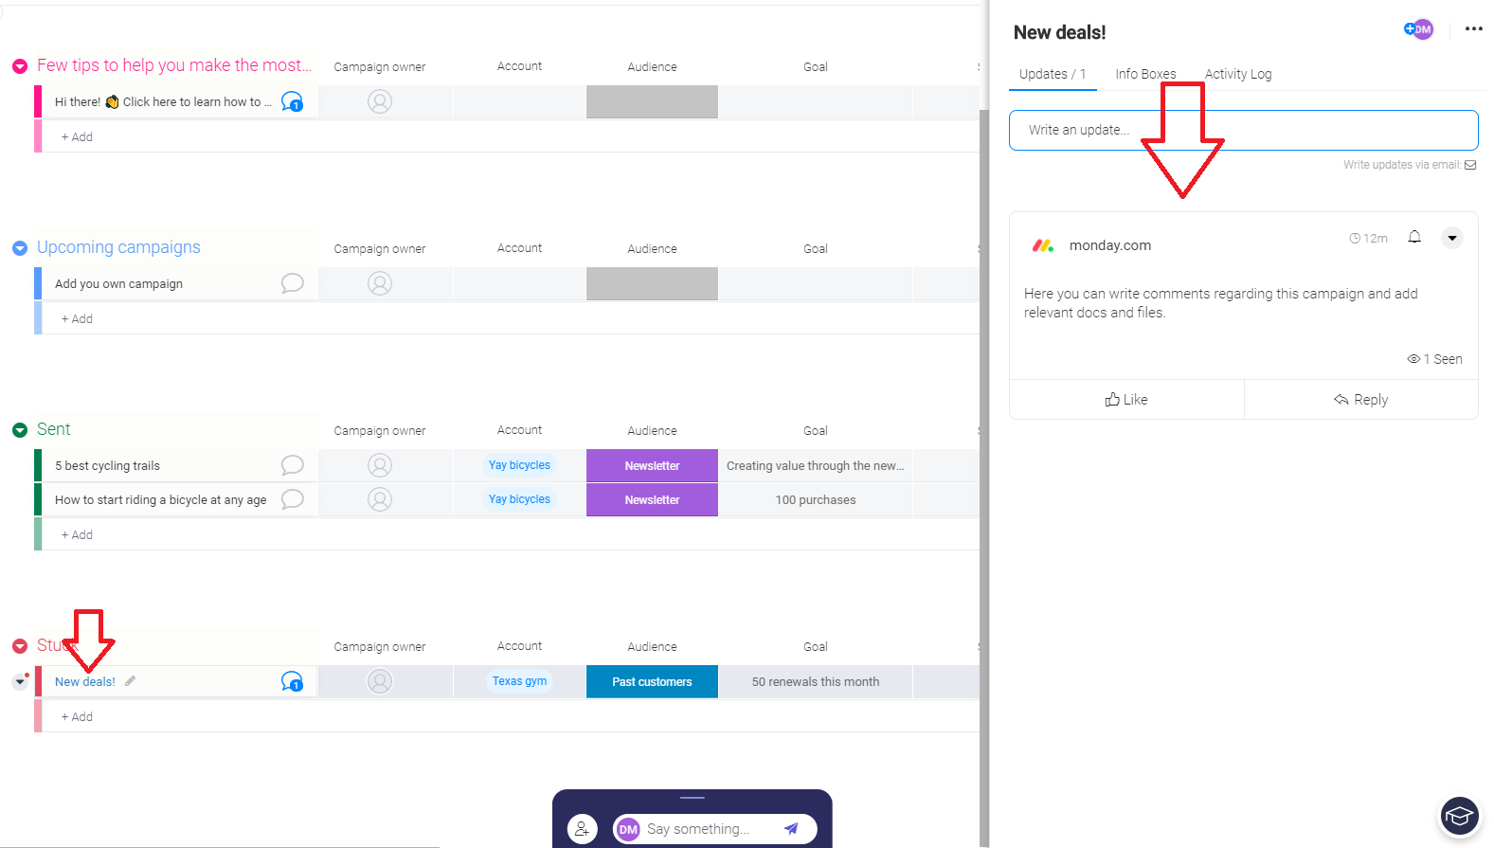Collapse the 'Upcoming campaigns' group
The height and width of the screenshot is (848, 1494).
pos(20,248)
